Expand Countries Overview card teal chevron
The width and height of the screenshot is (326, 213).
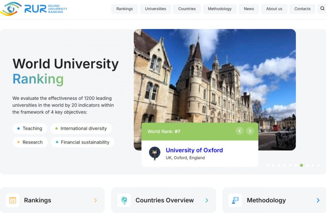coord(207,200)
